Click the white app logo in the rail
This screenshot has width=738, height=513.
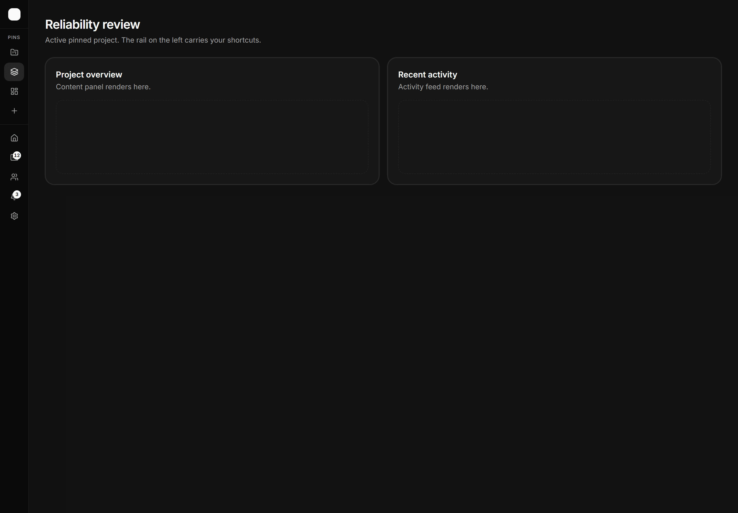14,14
